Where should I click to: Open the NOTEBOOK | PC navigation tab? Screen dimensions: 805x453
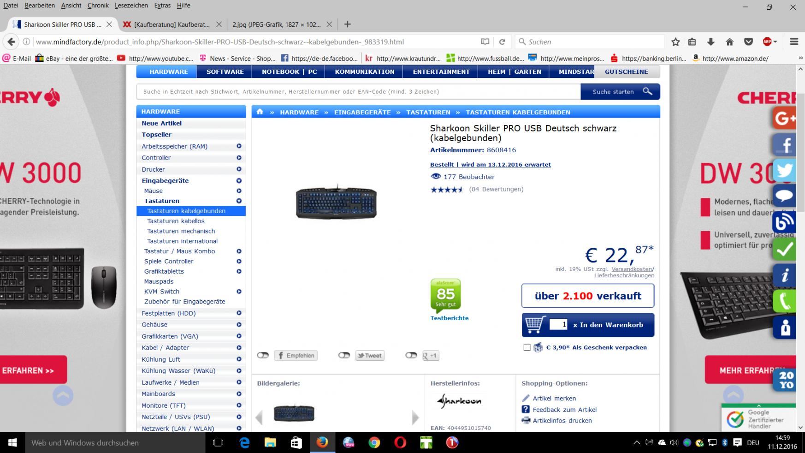[290, 72]
